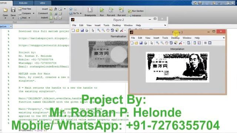This screenshot has height=133, width=237.
Task: Click the Insert Colorbar icon in Figure 3
Action: point(195,43)
